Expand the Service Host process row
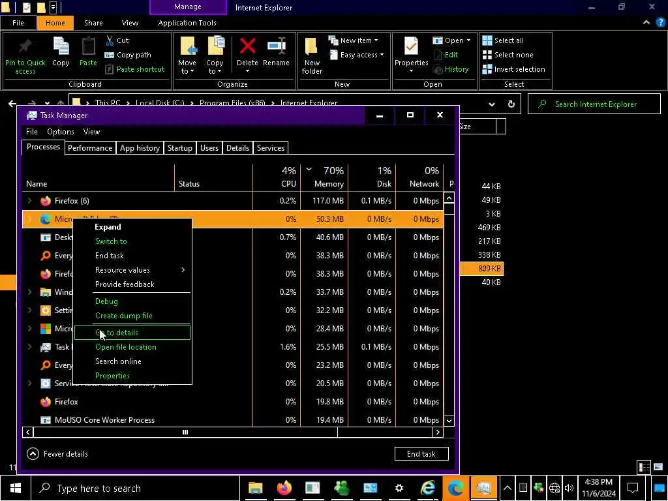The width and height of the screenshot is (668, 501). (x=29, y=384)
